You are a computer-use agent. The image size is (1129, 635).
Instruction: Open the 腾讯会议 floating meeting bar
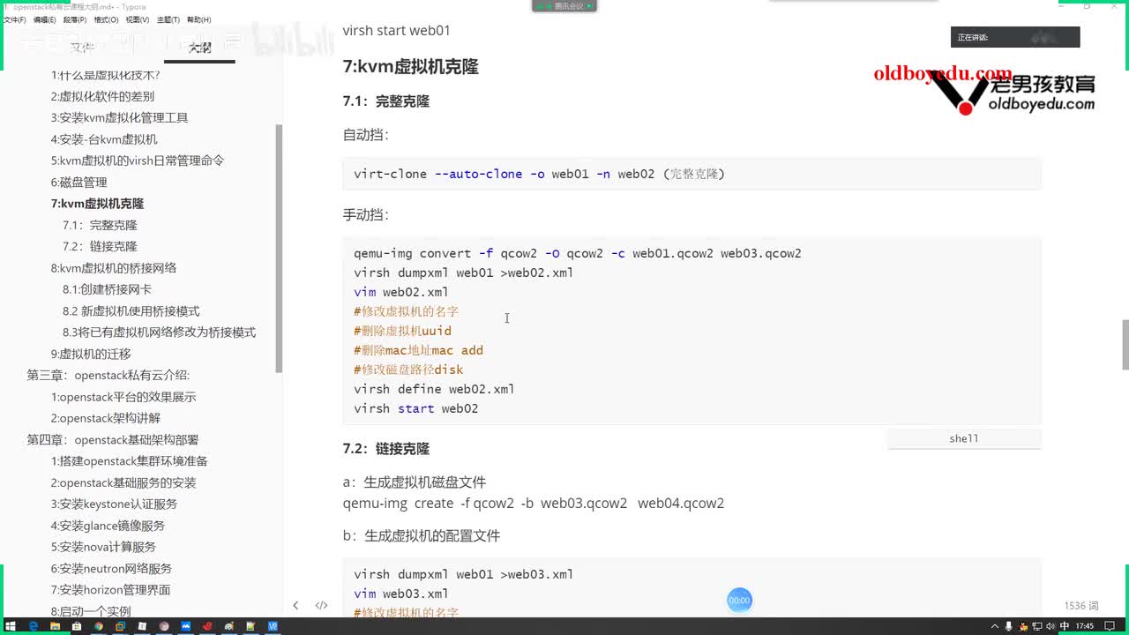pos(564,5)
